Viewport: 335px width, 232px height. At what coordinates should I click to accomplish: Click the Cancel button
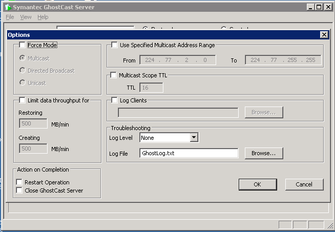click(304, 184)
